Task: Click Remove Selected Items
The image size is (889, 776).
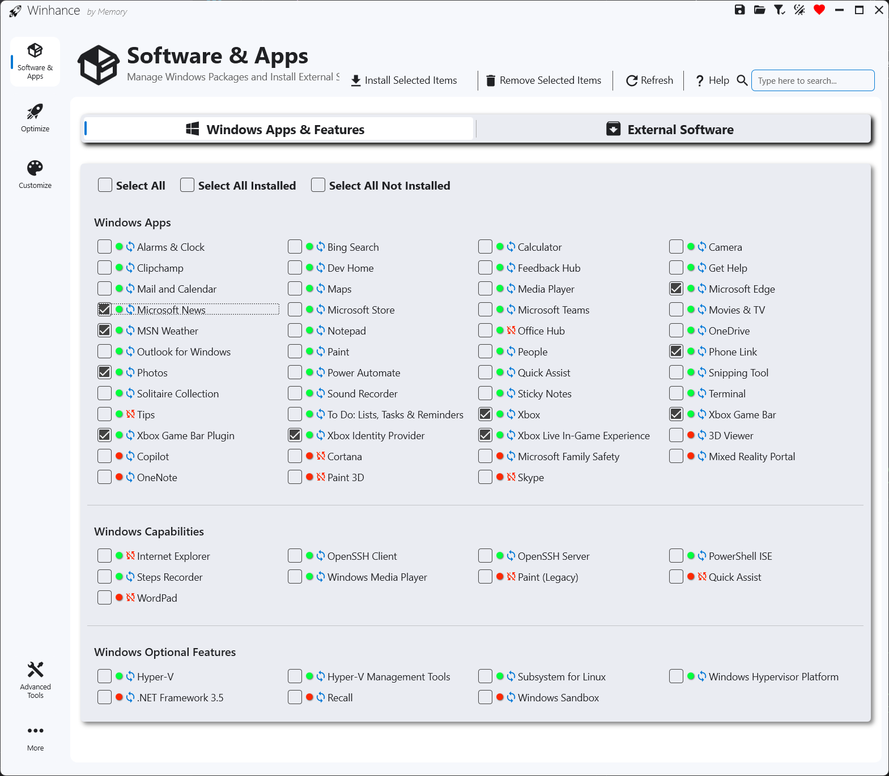Action: click(x=544, y=80)
